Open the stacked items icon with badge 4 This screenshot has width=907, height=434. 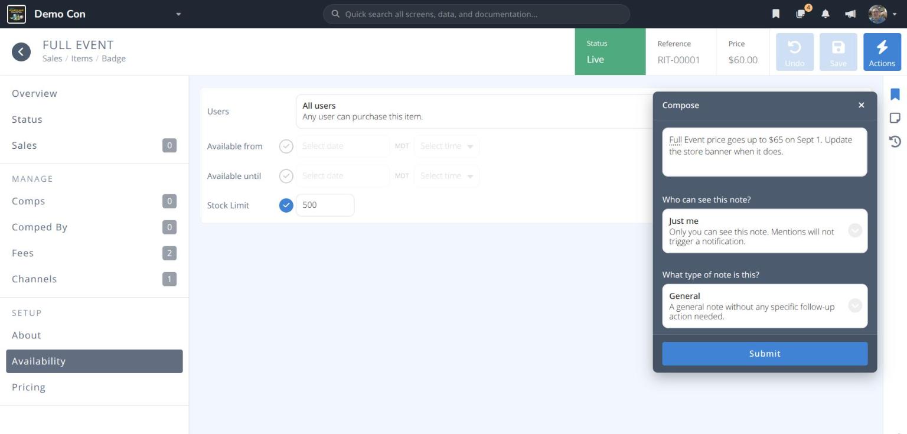(801, 14)
